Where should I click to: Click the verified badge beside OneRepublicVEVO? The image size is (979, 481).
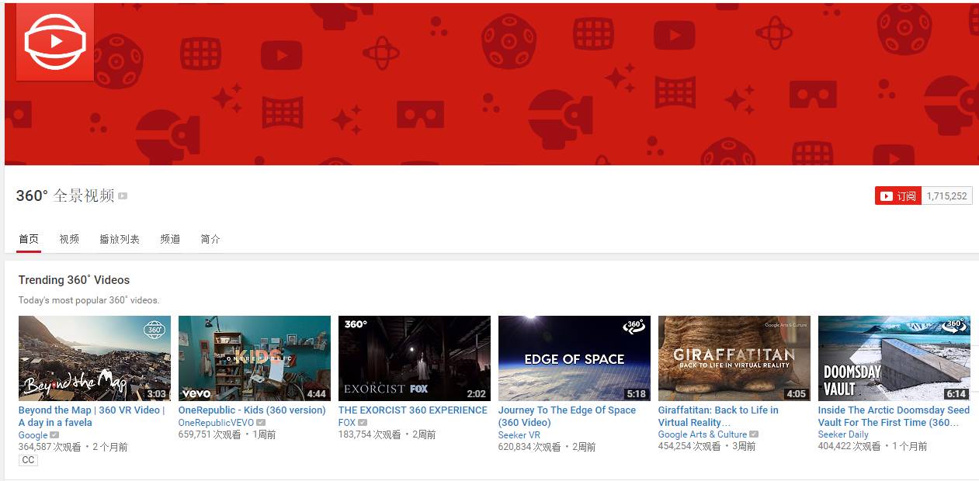coord(261,423)
